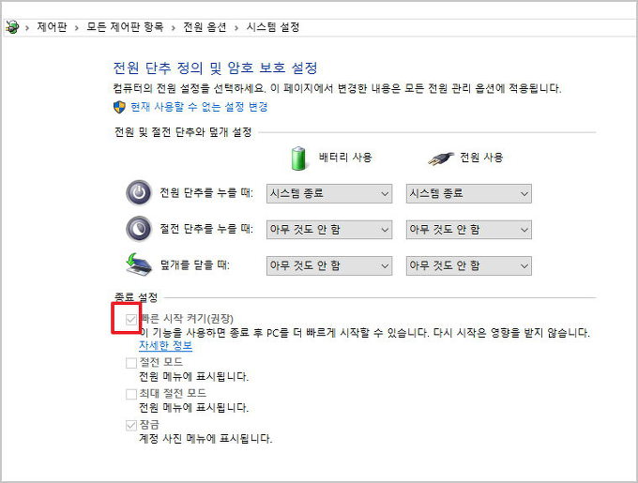
Task: Open battery power button action dropdown
Action: 328,194
